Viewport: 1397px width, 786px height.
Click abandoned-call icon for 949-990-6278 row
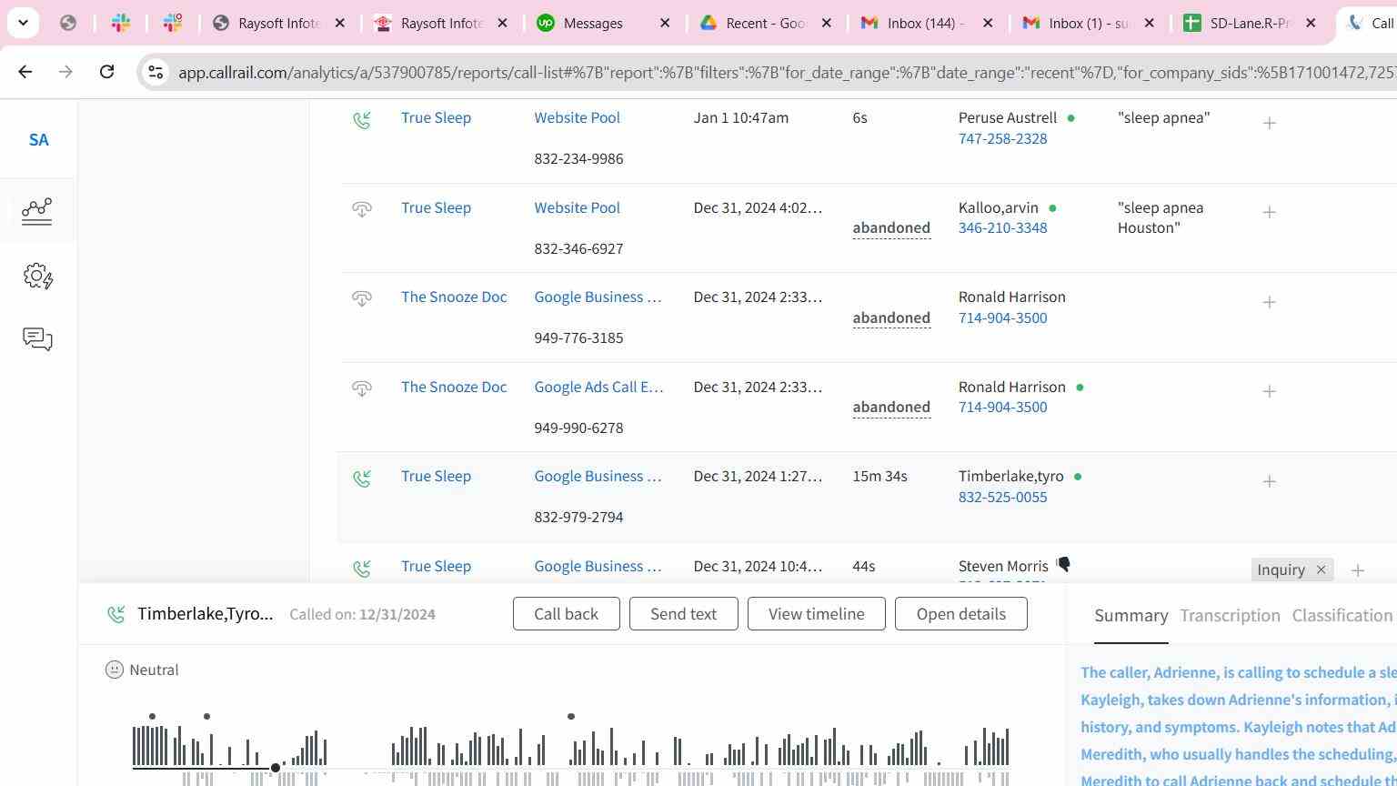[362, 388]
